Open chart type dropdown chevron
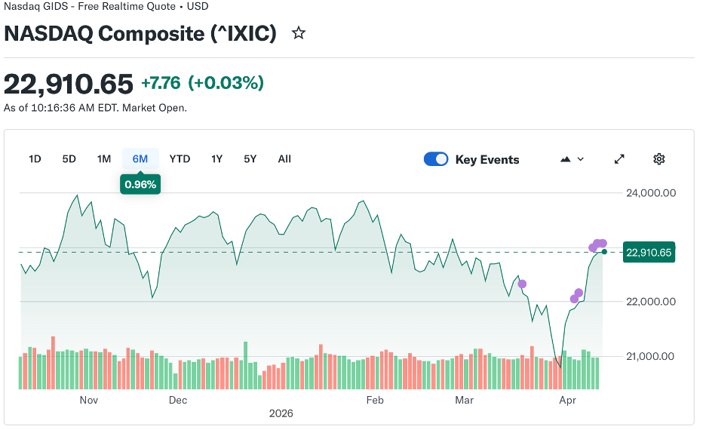This screenshot has height=430, width=706. click(x=580, y=159)
